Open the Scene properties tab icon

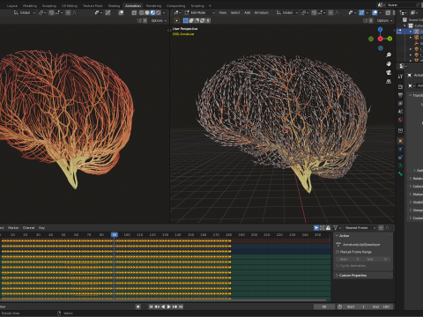[400, 112]
